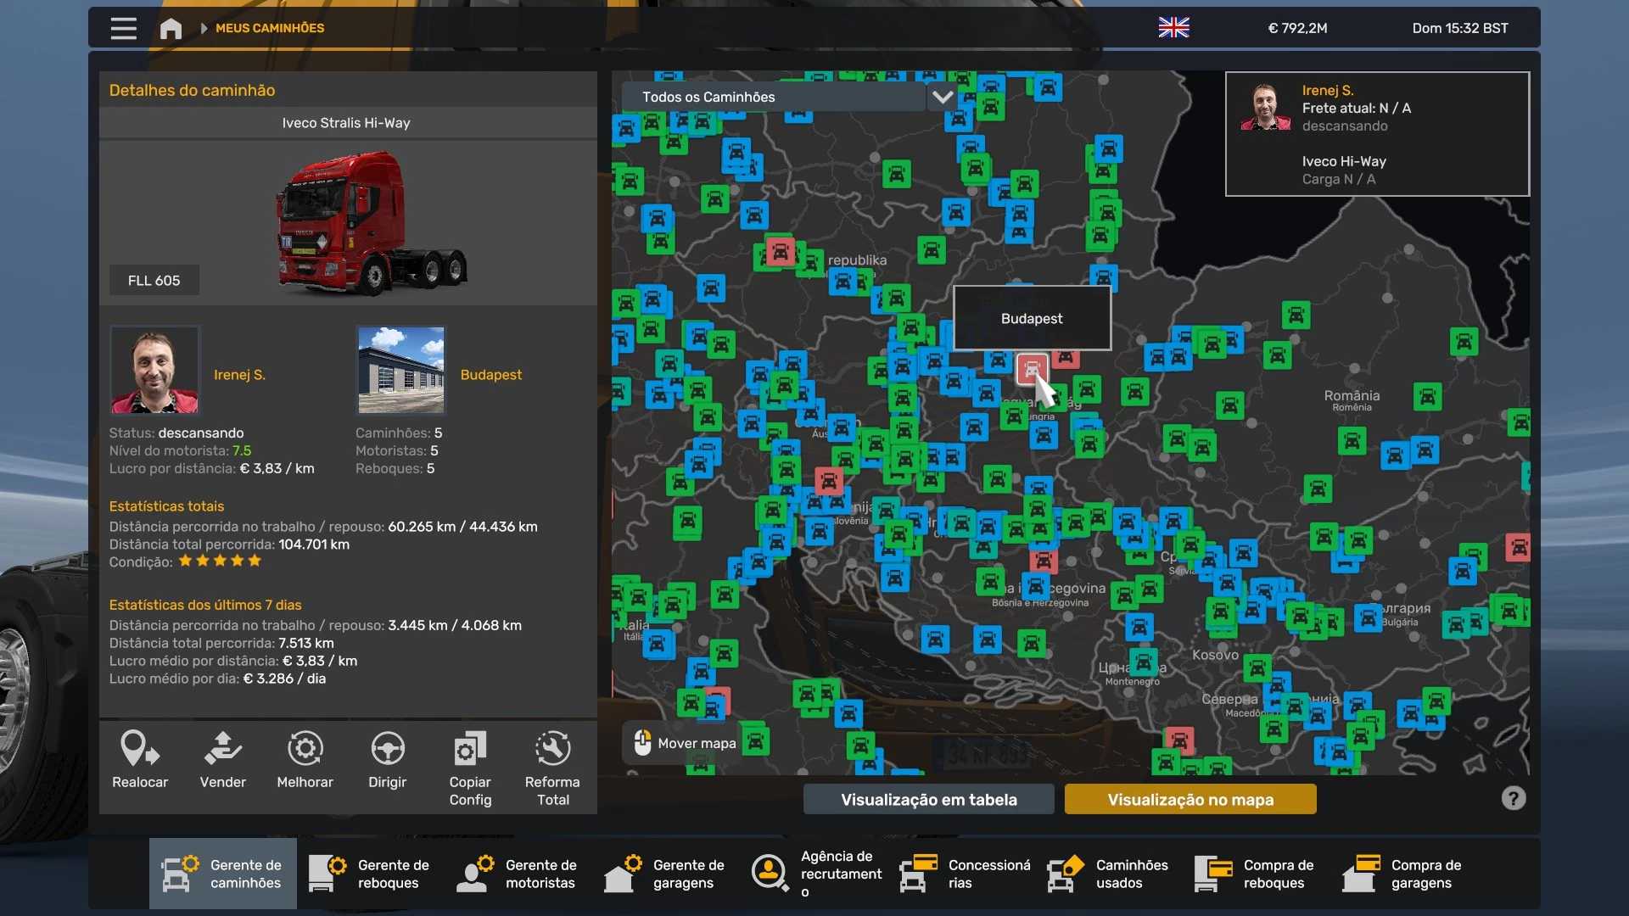This screenshot has width=1629, height=916.
Task: Open Agência de recrutamento tab
Action: click(817, 874)
